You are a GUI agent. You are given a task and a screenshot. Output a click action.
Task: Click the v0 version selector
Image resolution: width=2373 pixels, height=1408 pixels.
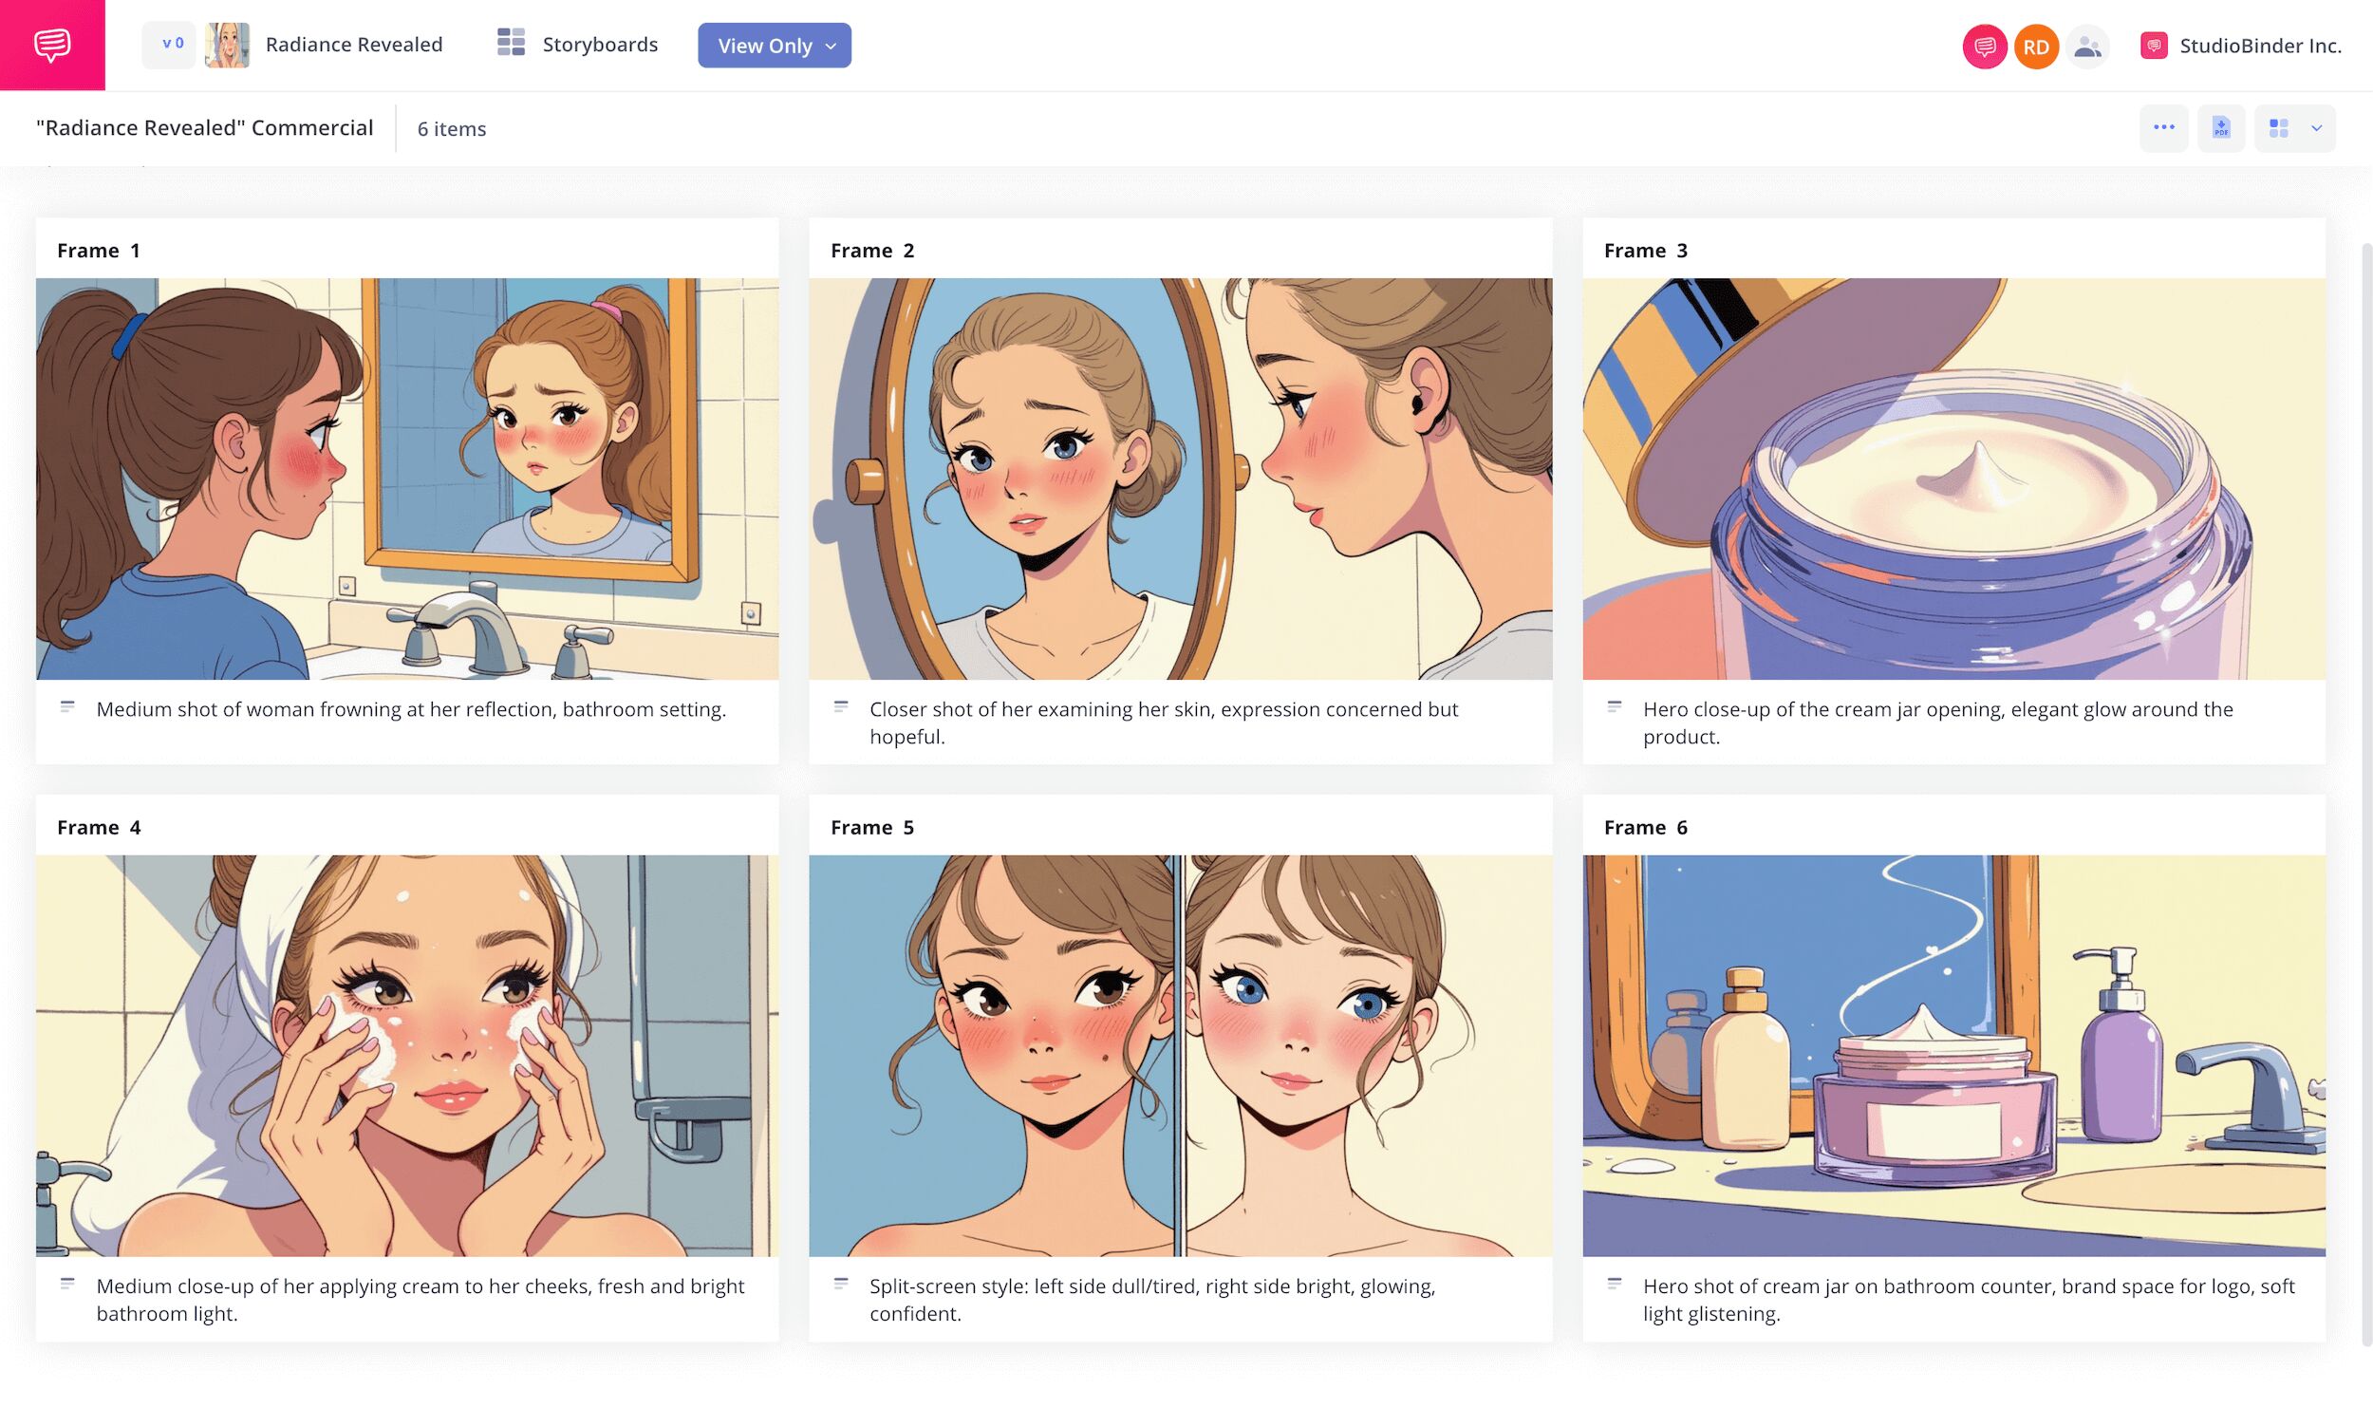171,44
